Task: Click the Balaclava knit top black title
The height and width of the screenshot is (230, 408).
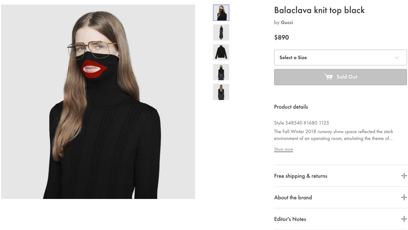Action: 319,10
